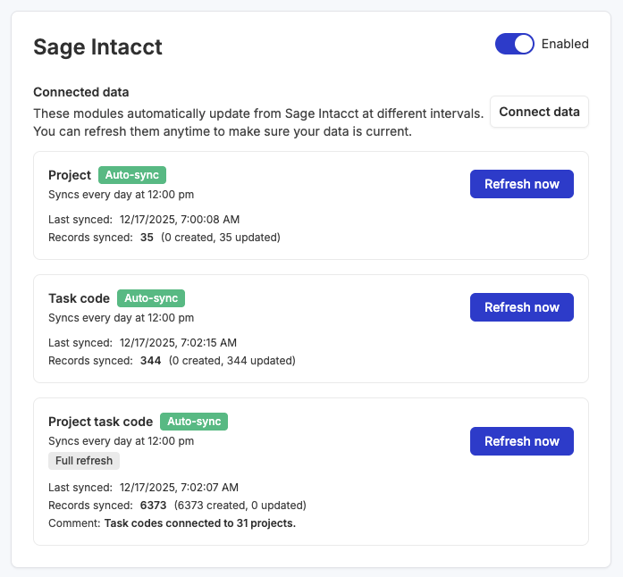
Task: Click the Connected data section title
Action: [80, 92]
